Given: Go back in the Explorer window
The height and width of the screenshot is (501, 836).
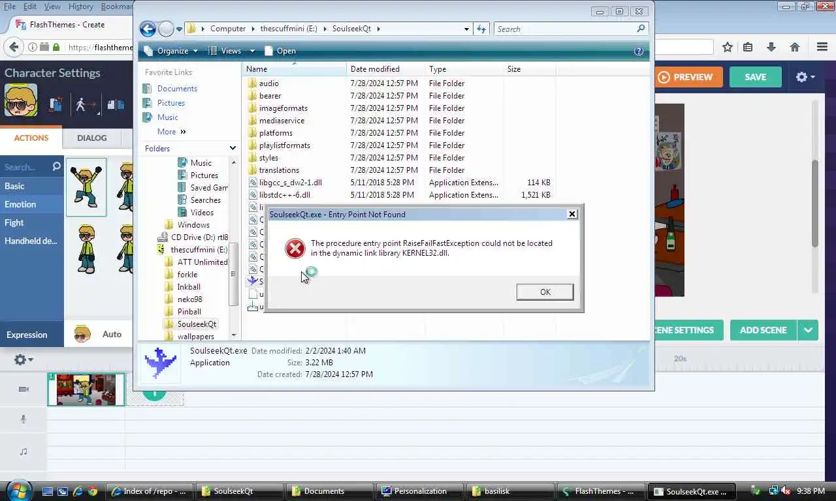Looking at the screenshot, I should pos(148,29).
